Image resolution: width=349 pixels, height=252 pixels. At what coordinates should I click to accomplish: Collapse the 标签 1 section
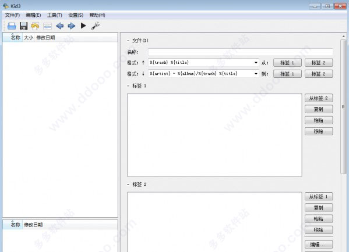click(x=128, y=86)
